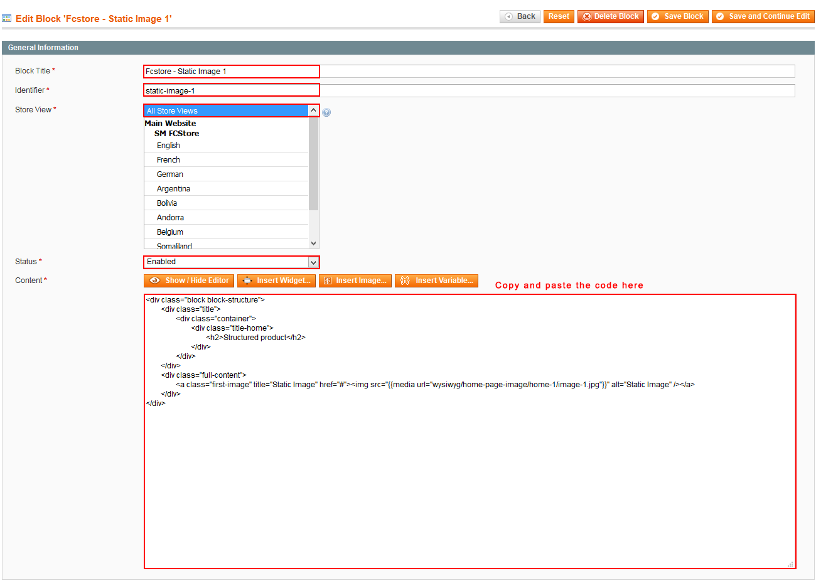816x583 pixels.
Task: Select Argentina store view
Action: [x=227, y=189]
